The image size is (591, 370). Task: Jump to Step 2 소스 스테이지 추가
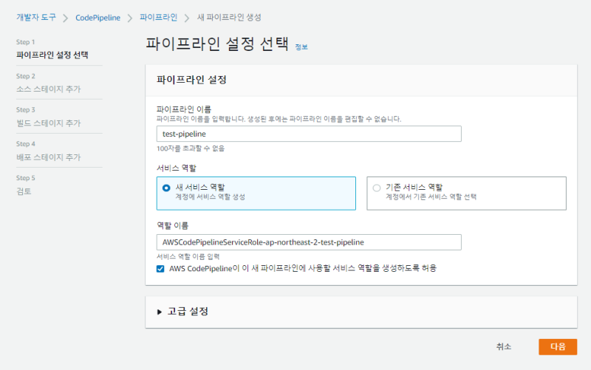(49, 89)
